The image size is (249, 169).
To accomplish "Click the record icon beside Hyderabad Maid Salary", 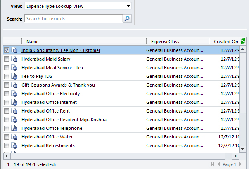I will pyautogui.click(x=14, y=59).
